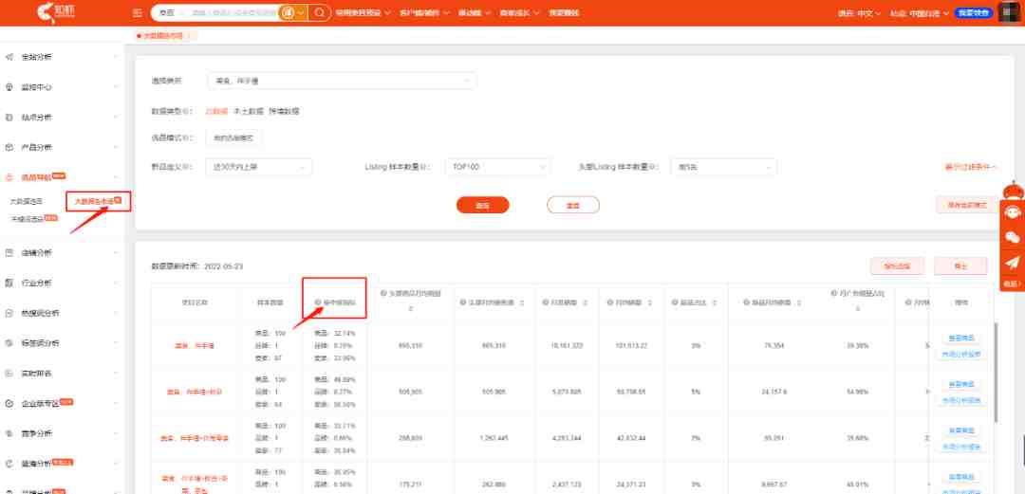This screenshot has height=494, width=1025.
Task: Click the button left of export above the table
Action: (896, 265)
